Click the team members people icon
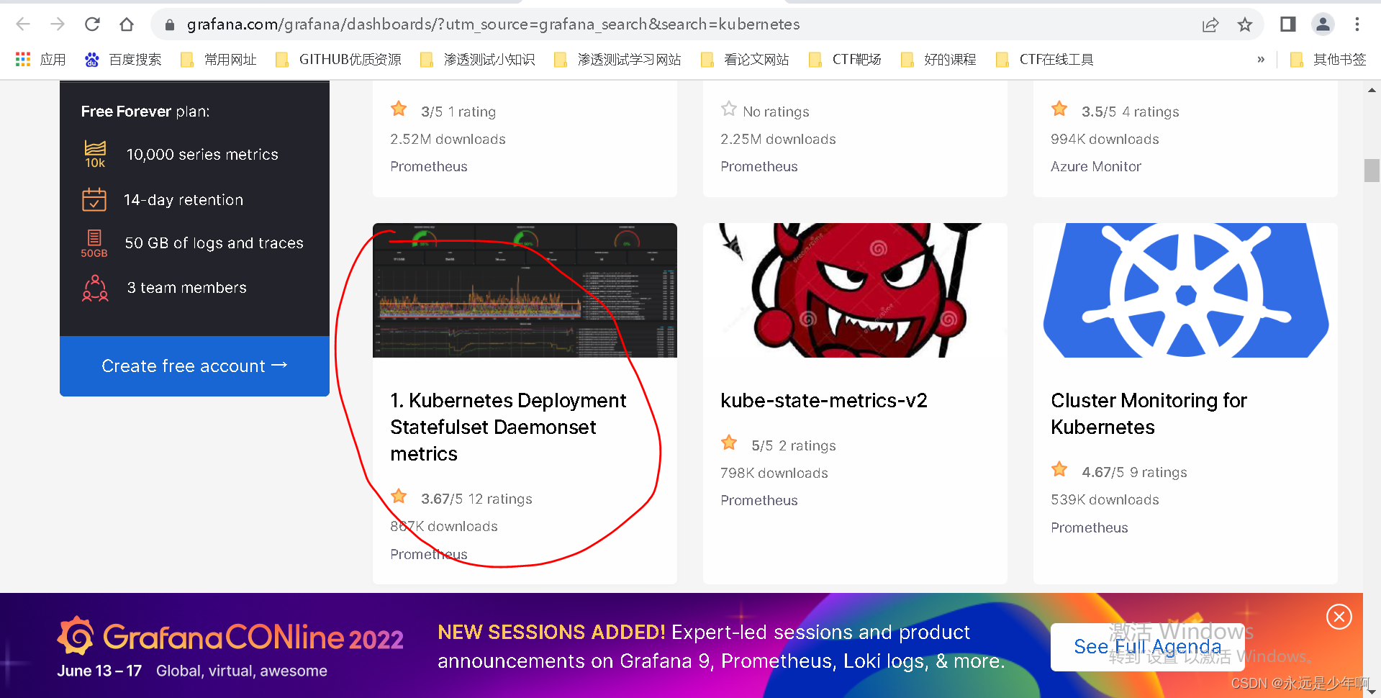The height and width of the screenshot is (698, 1381). tap(95, 288)
